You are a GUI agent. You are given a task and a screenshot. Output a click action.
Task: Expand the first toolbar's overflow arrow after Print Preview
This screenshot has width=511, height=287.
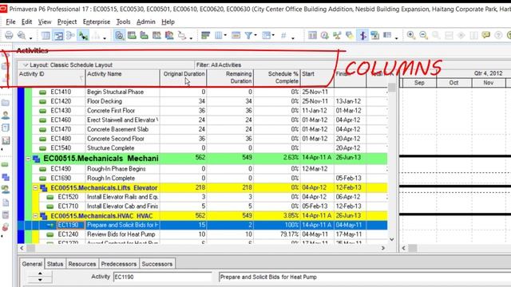31,38
